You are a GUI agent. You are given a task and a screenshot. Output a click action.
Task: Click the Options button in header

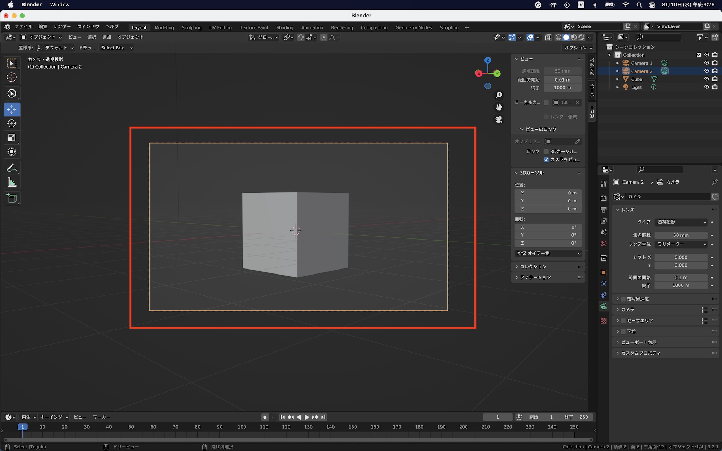coord(578,48)
